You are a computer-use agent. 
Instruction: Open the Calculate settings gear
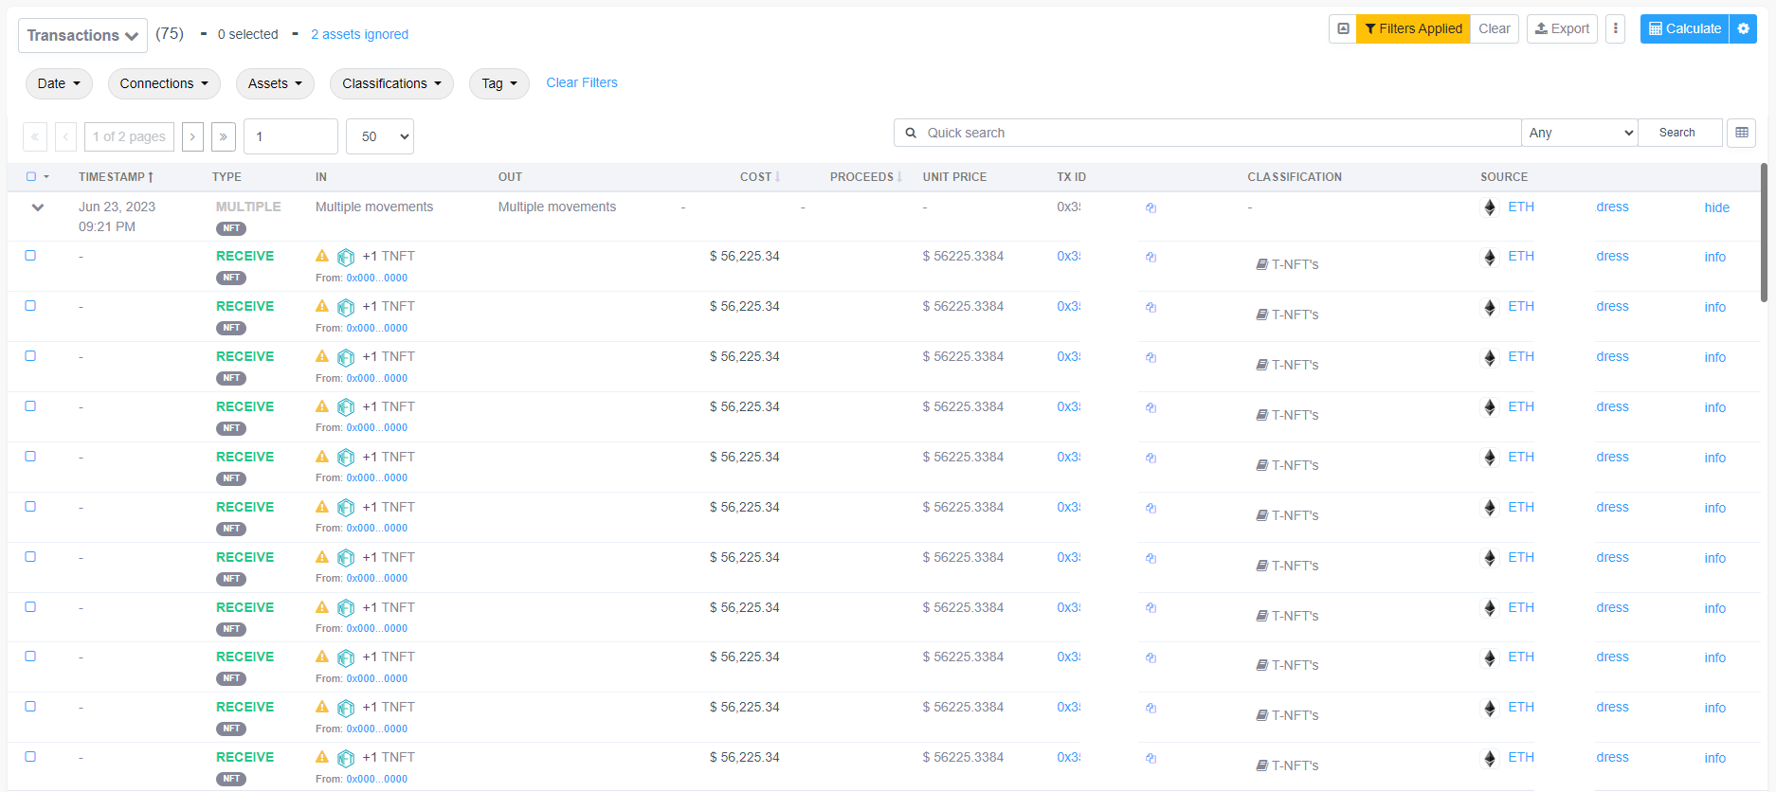coord(1743,29)
